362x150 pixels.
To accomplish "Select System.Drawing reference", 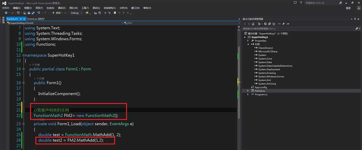I will point(267,73).
